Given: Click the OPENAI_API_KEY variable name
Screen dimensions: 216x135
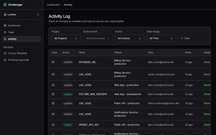Looking at the screenshot, I should click(x=89, y=125).
